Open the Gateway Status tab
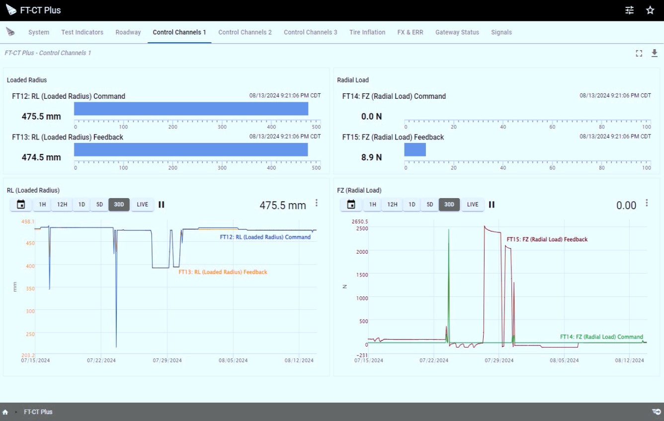Image resolution: width=664 pixels, height=421 pixels. click(x=457, y=32)
